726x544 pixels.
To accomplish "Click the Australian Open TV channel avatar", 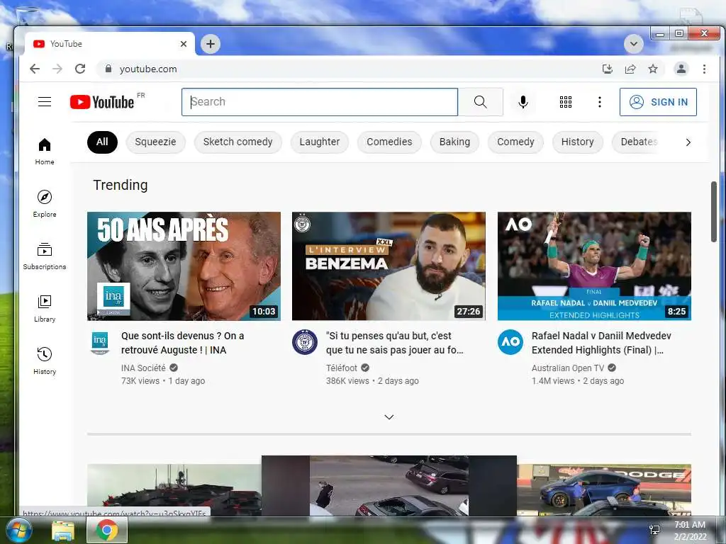I will tap(510, 342).
